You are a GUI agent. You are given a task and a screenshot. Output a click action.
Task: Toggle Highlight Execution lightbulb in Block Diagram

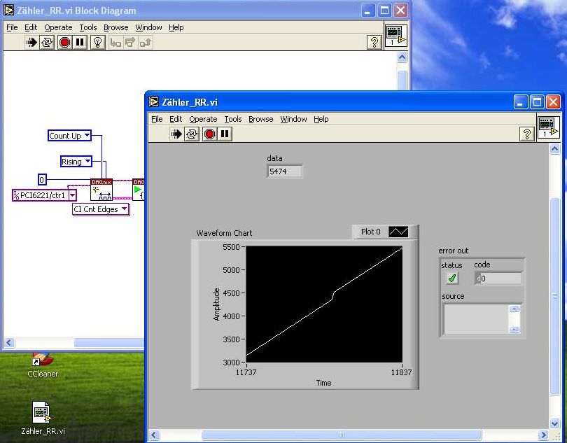(98, 42)
